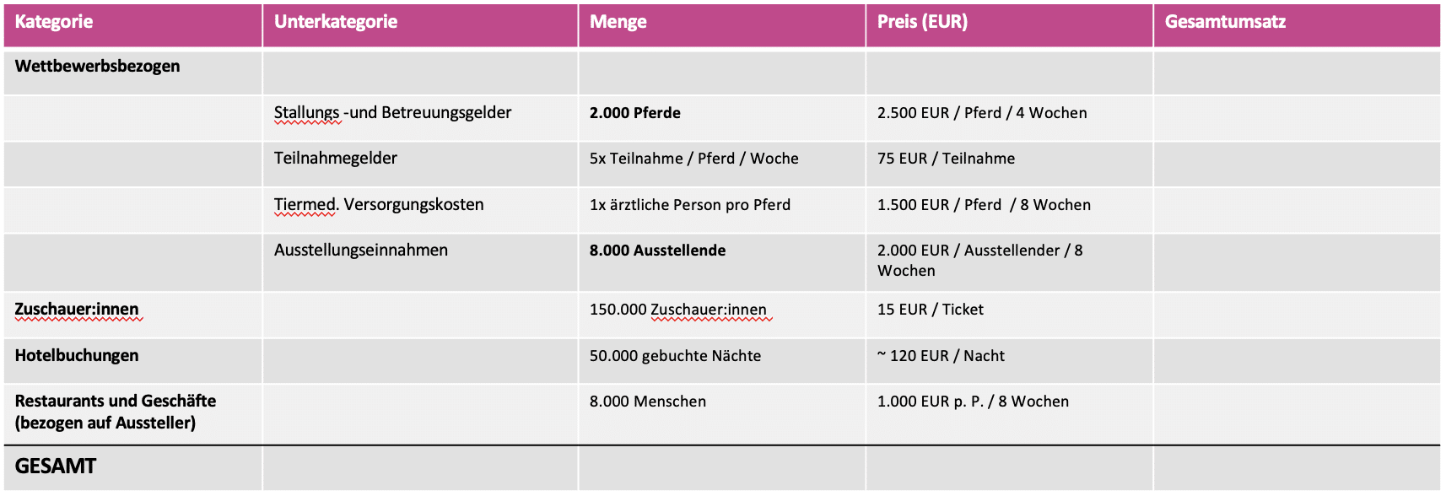Click the 75 EUR / Teilnahme price cell

(1009, 164)
